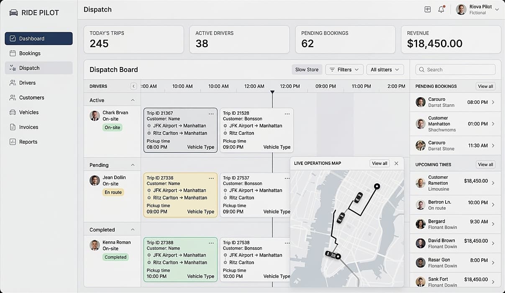Open Bertron Ln. On route entry arrow

493,205
